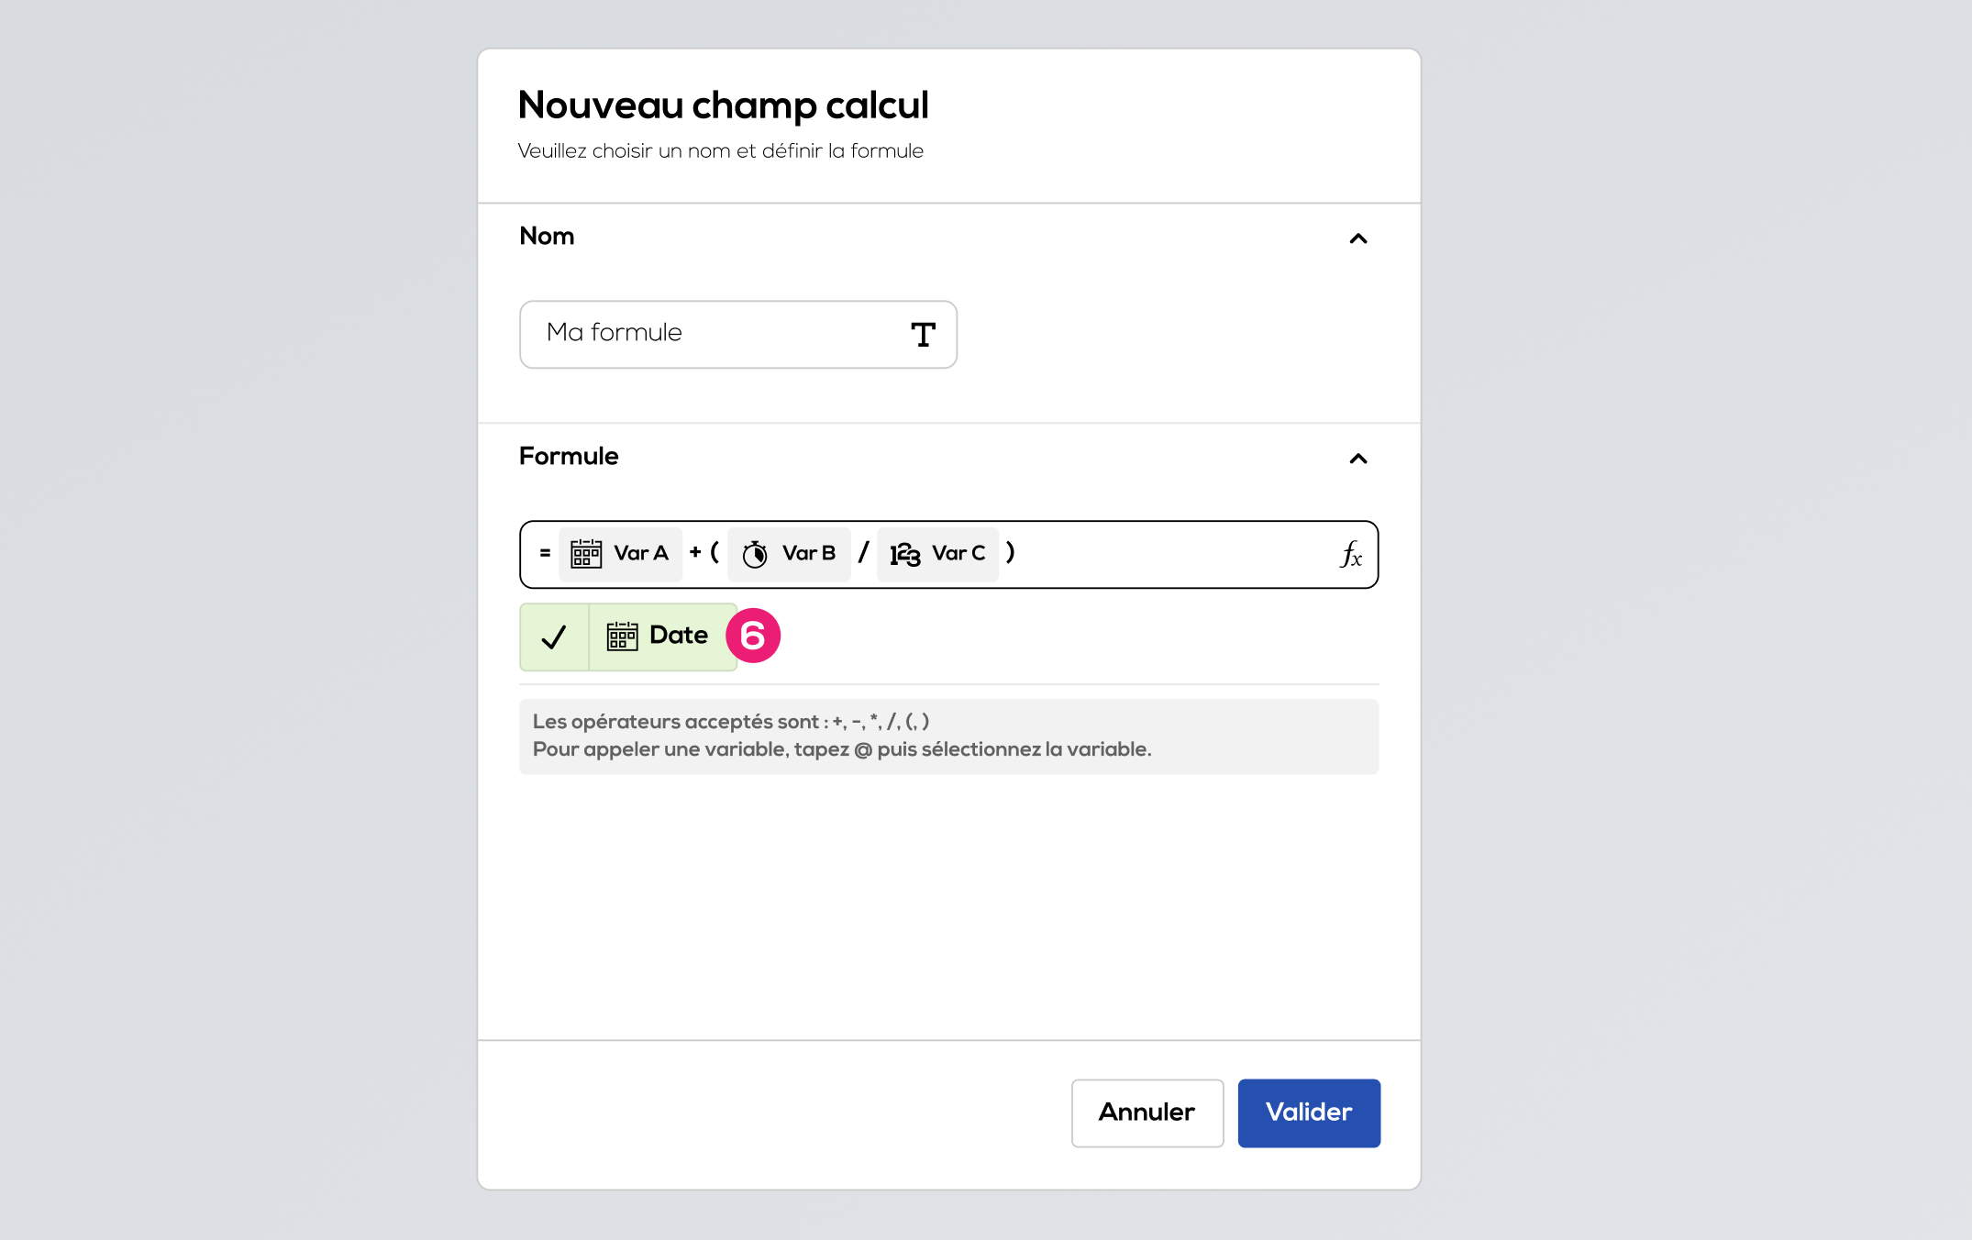This screenshot has height=1240, width=1972.
Task: Click the operators help text box
Action: (x=949, y=736)
